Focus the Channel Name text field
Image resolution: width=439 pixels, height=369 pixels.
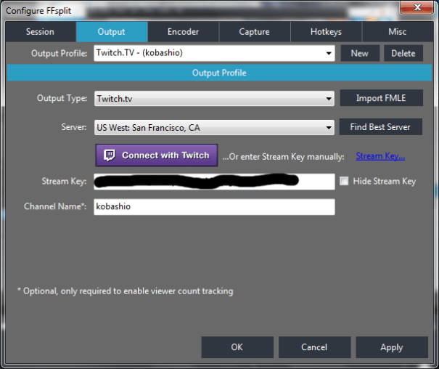point(214,207)
